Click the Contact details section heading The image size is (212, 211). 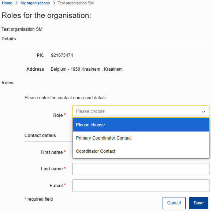click(40, 136)
